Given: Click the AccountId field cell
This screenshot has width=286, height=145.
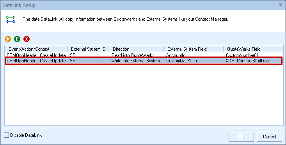Looking at the screenshot, I should (x=176, y=55).
